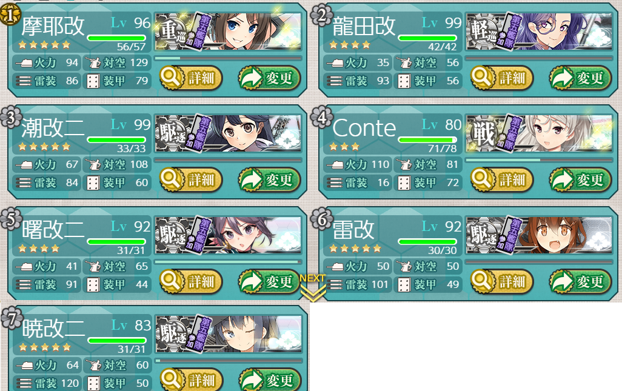Click 詳細 button for 龍田改
Screen dimensions: 622x391
point(502,78)
